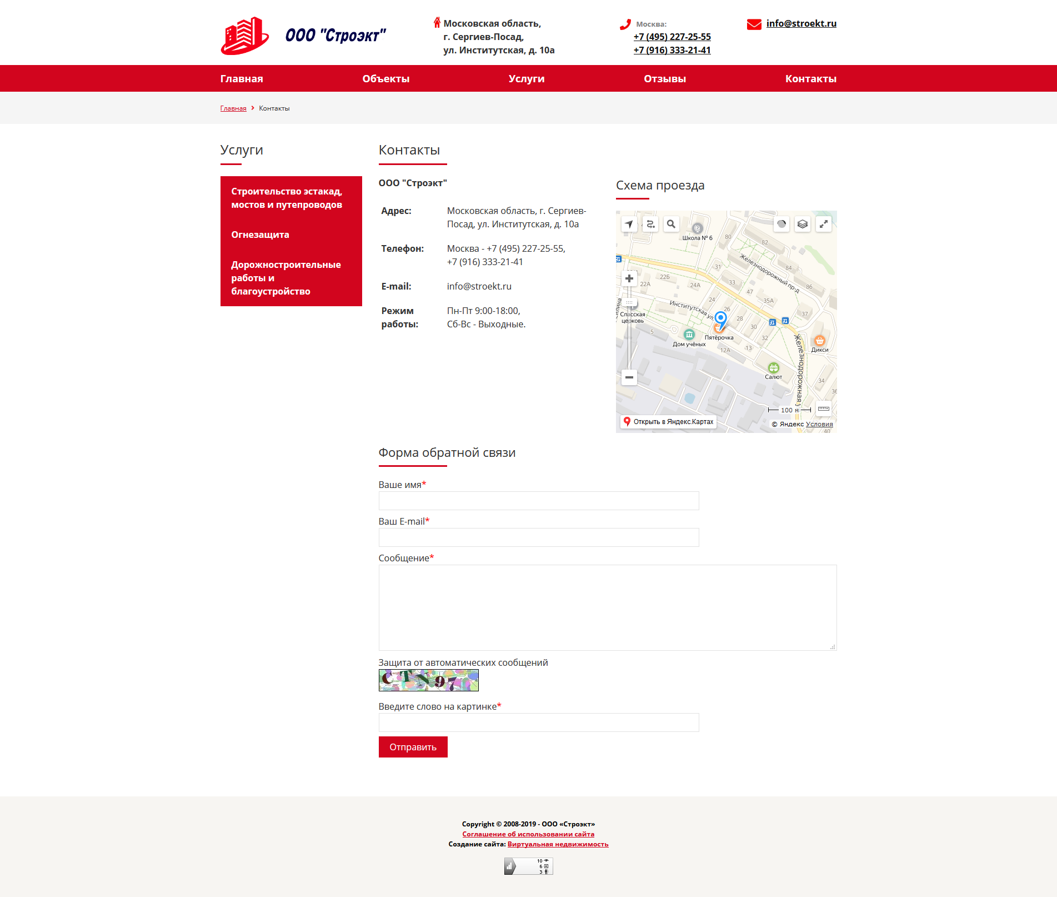Expand the map to fullscreen
The width and height of the screenshot is (1057, 897).
pyautogui.click(x=824, y=224)
